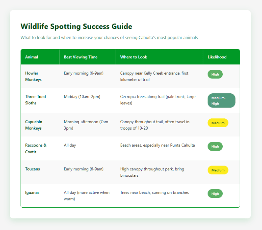The image size is (262, 230).
Task: Click the Medium-High badge for Three-Toed Sloths
Action: (221, 100)
